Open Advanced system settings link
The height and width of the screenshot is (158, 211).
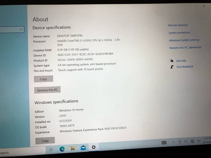coord(184,40)
